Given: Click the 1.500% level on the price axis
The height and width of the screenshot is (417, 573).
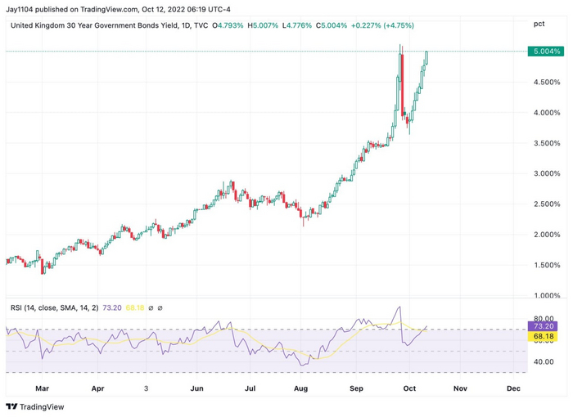Looking at the screenshot, I should pyautogui.click(x=547, y=265).
